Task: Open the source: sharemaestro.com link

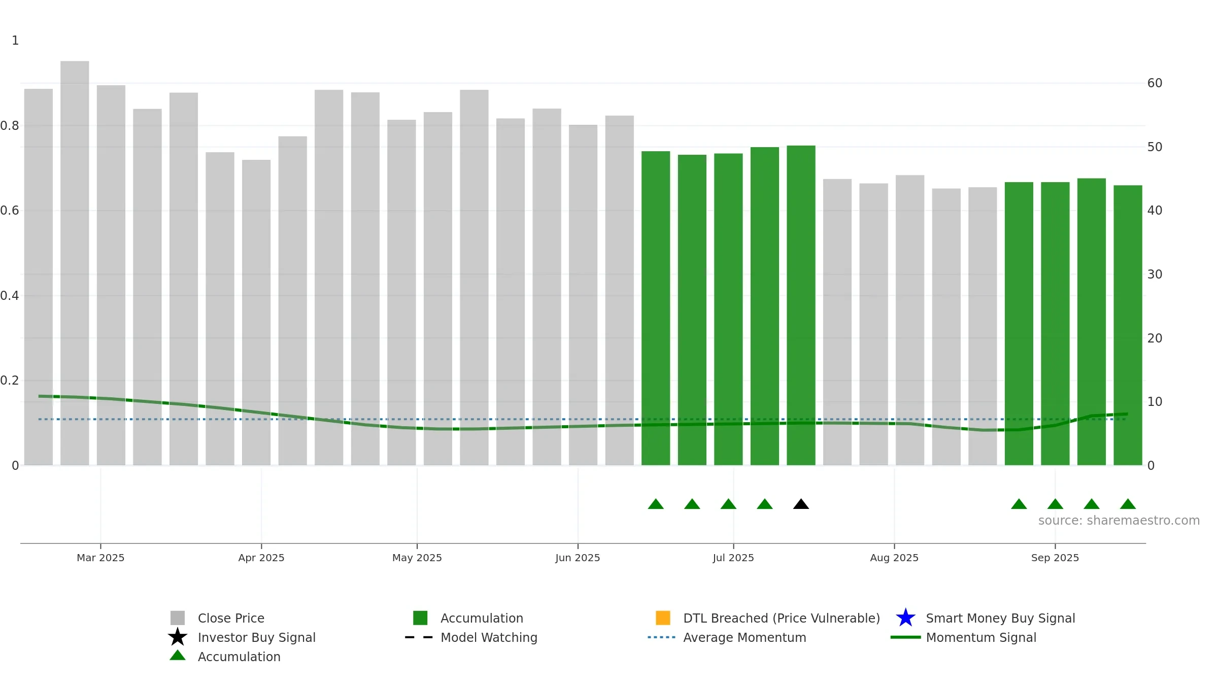Action: pyautogui.click(x=1119, y=521)
